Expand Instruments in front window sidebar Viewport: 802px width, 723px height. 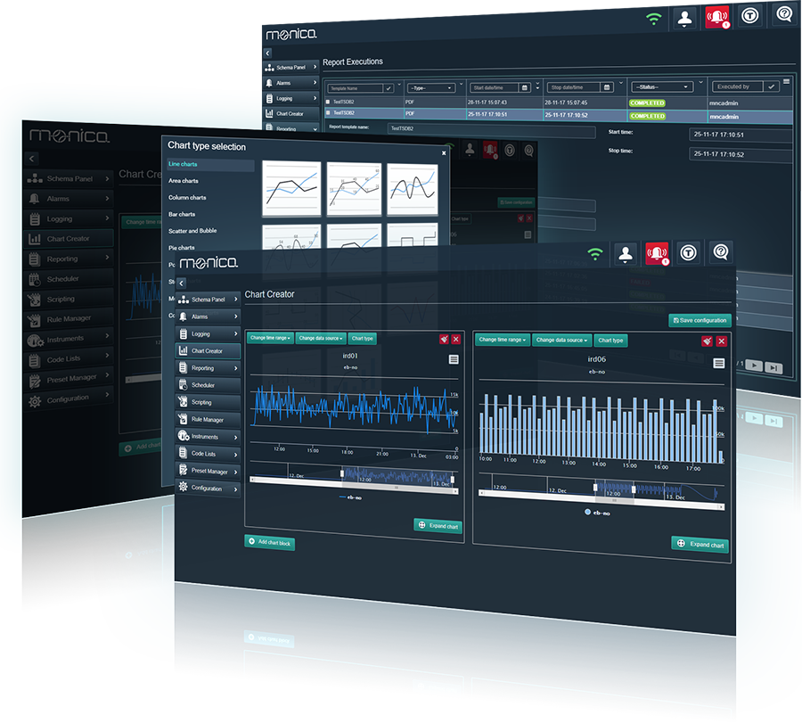pos(208,437)
